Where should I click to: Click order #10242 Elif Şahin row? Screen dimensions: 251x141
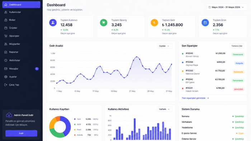[213, 81]
